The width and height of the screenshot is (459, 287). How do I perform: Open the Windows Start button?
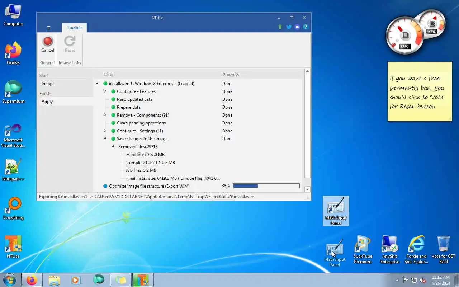tap(10, 280)
